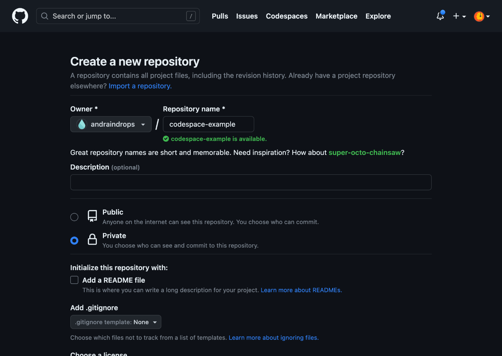The height and width of the screenshot is (356, 502).
Task: Click the 'Initialize this repository with:' heading
Action: 119,268
